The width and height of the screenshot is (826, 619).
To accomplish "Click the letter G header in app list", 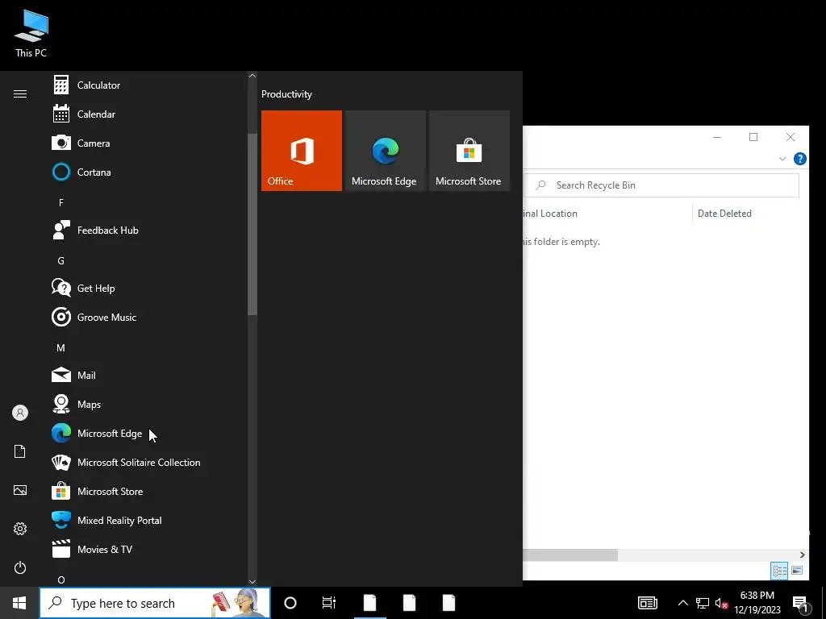I will pyautogui.click(x=61, y=260).
